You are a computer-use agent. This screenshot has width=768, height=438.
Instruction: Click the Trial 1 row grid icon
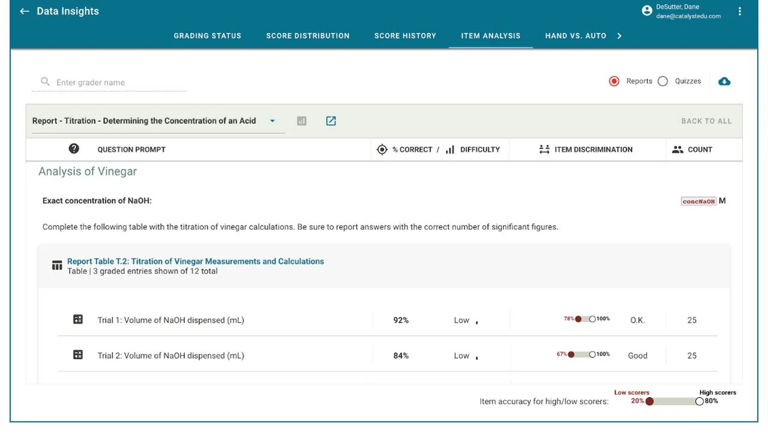(x=77, y=319)
